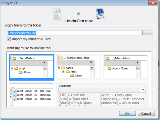Click folder icon beside ....\Artist - Album path
The image size is (160, 120).
(x=108, y=58)
